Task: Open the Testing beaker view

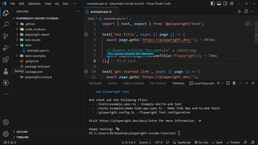Action: pyautogui.click(x=6, y=72)
